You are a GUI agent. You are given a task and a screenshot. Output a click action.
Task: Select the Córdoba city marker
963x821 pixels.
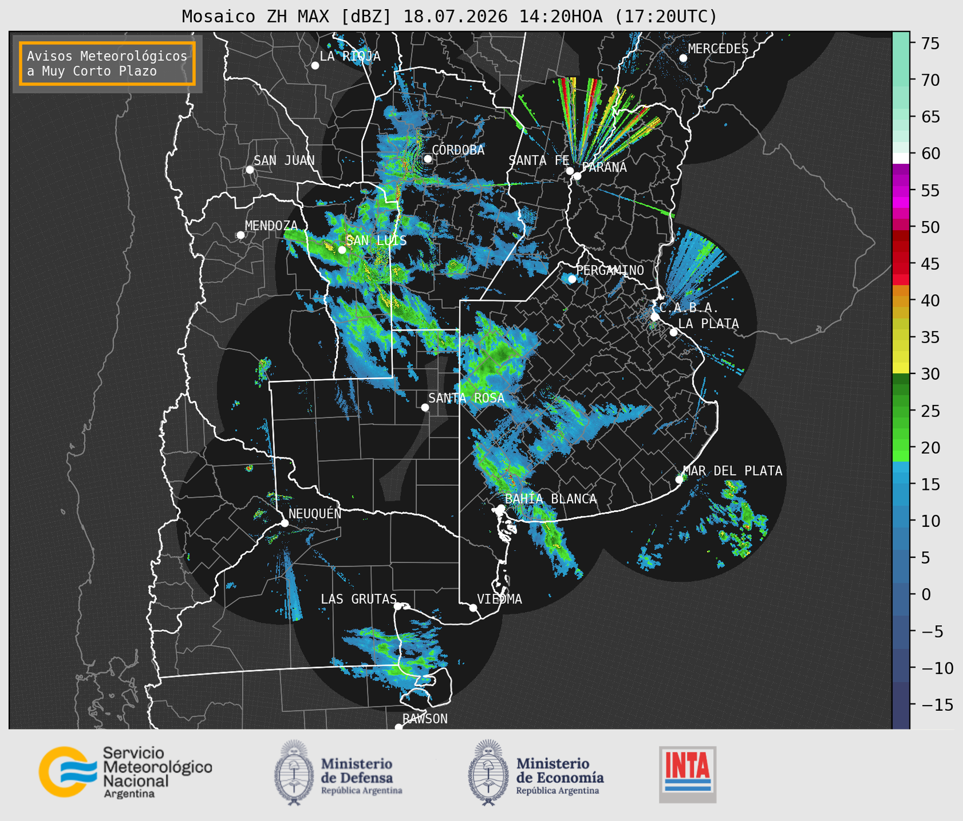click(428, 159)
